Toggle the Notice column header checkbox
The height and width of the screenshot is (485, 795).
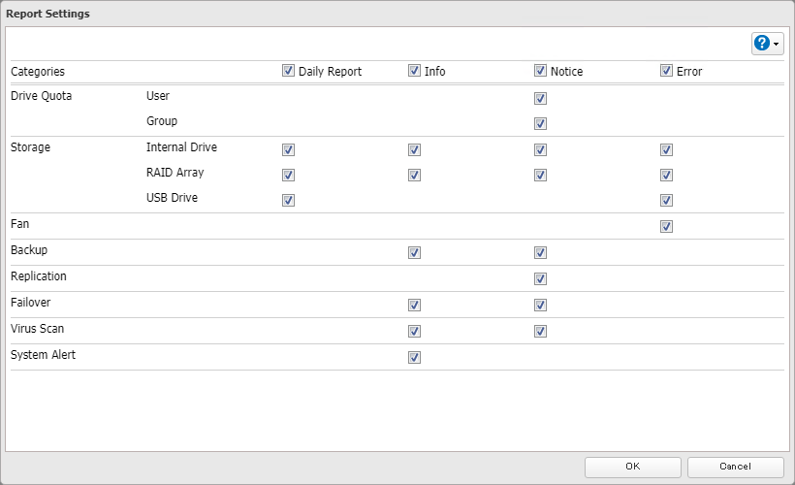click(540, 71)
